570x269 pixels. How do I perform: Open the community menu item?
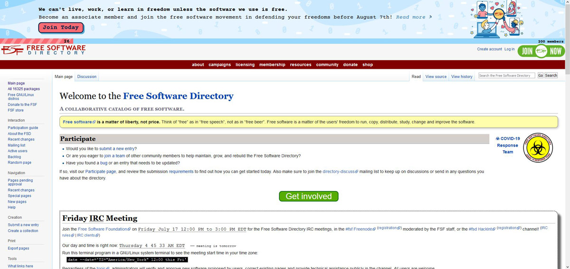click(x=327, y=65)
